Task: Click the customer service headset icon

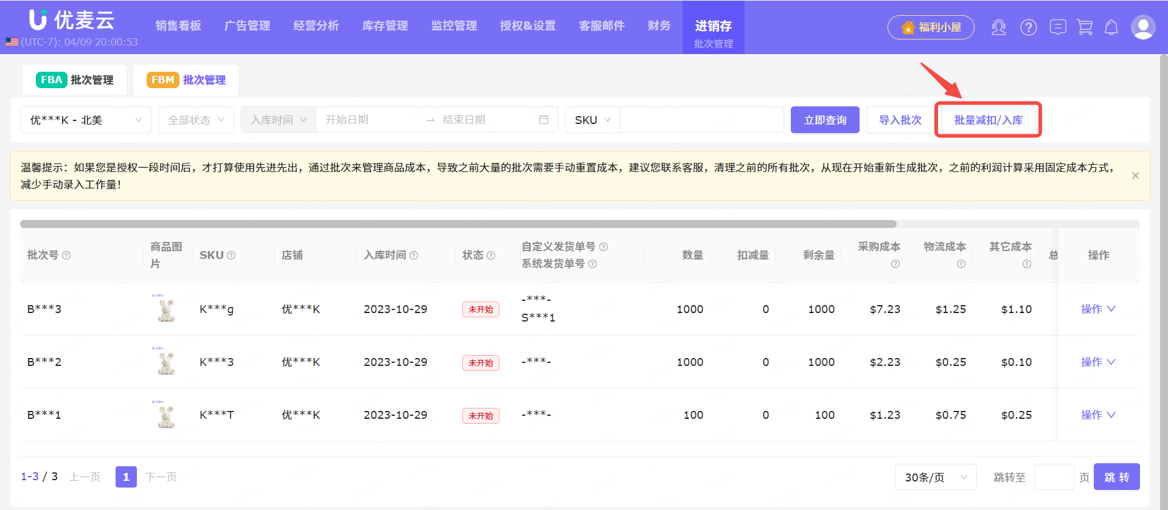Action: (x=998, y=27)
